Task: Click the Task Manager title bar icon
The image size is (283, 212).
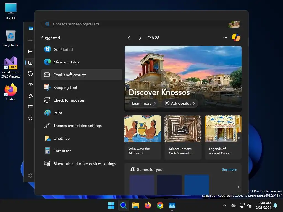Action: pyautogui.click(x=31, y=28)
